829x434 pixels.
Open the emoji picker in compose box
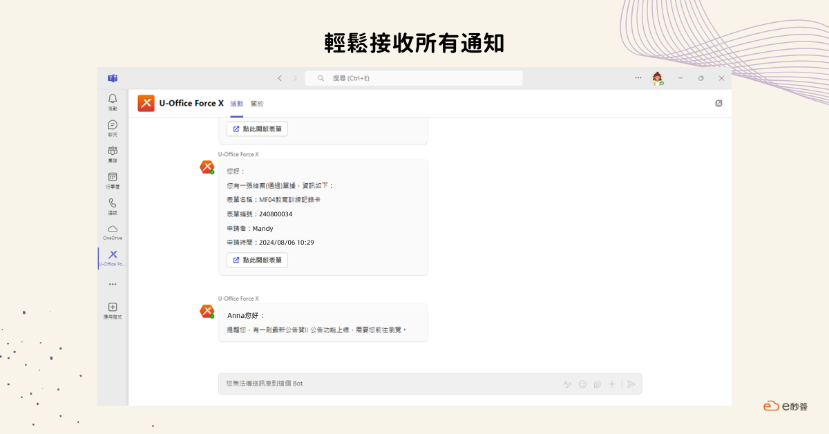click(582, 384)
